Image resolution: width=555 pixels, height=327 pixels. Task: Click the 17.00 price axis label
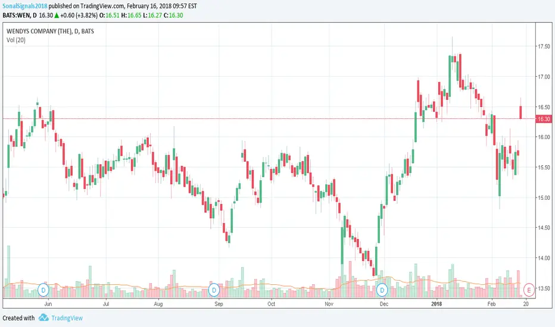544,77
